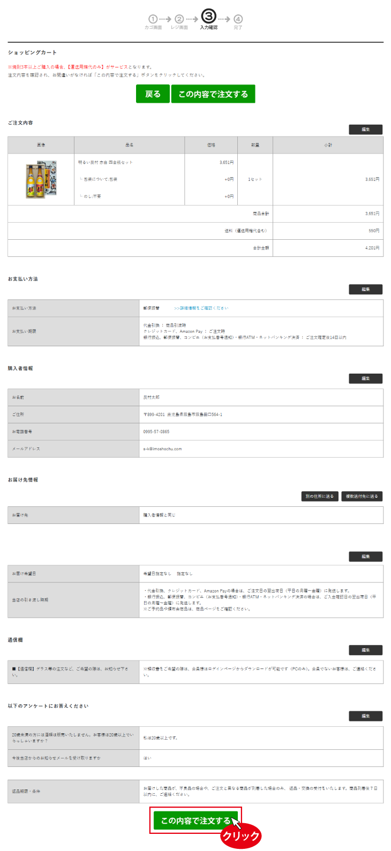This screenshot has height=851, width=391.
Task: Edit the 購入者情報 section
Action: coord(366,378)
